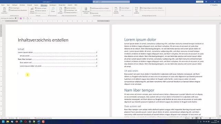Screen dimensions: 221x124
Task: Switch to the Überprüfen tab
Action: click(x=62, y=5)
